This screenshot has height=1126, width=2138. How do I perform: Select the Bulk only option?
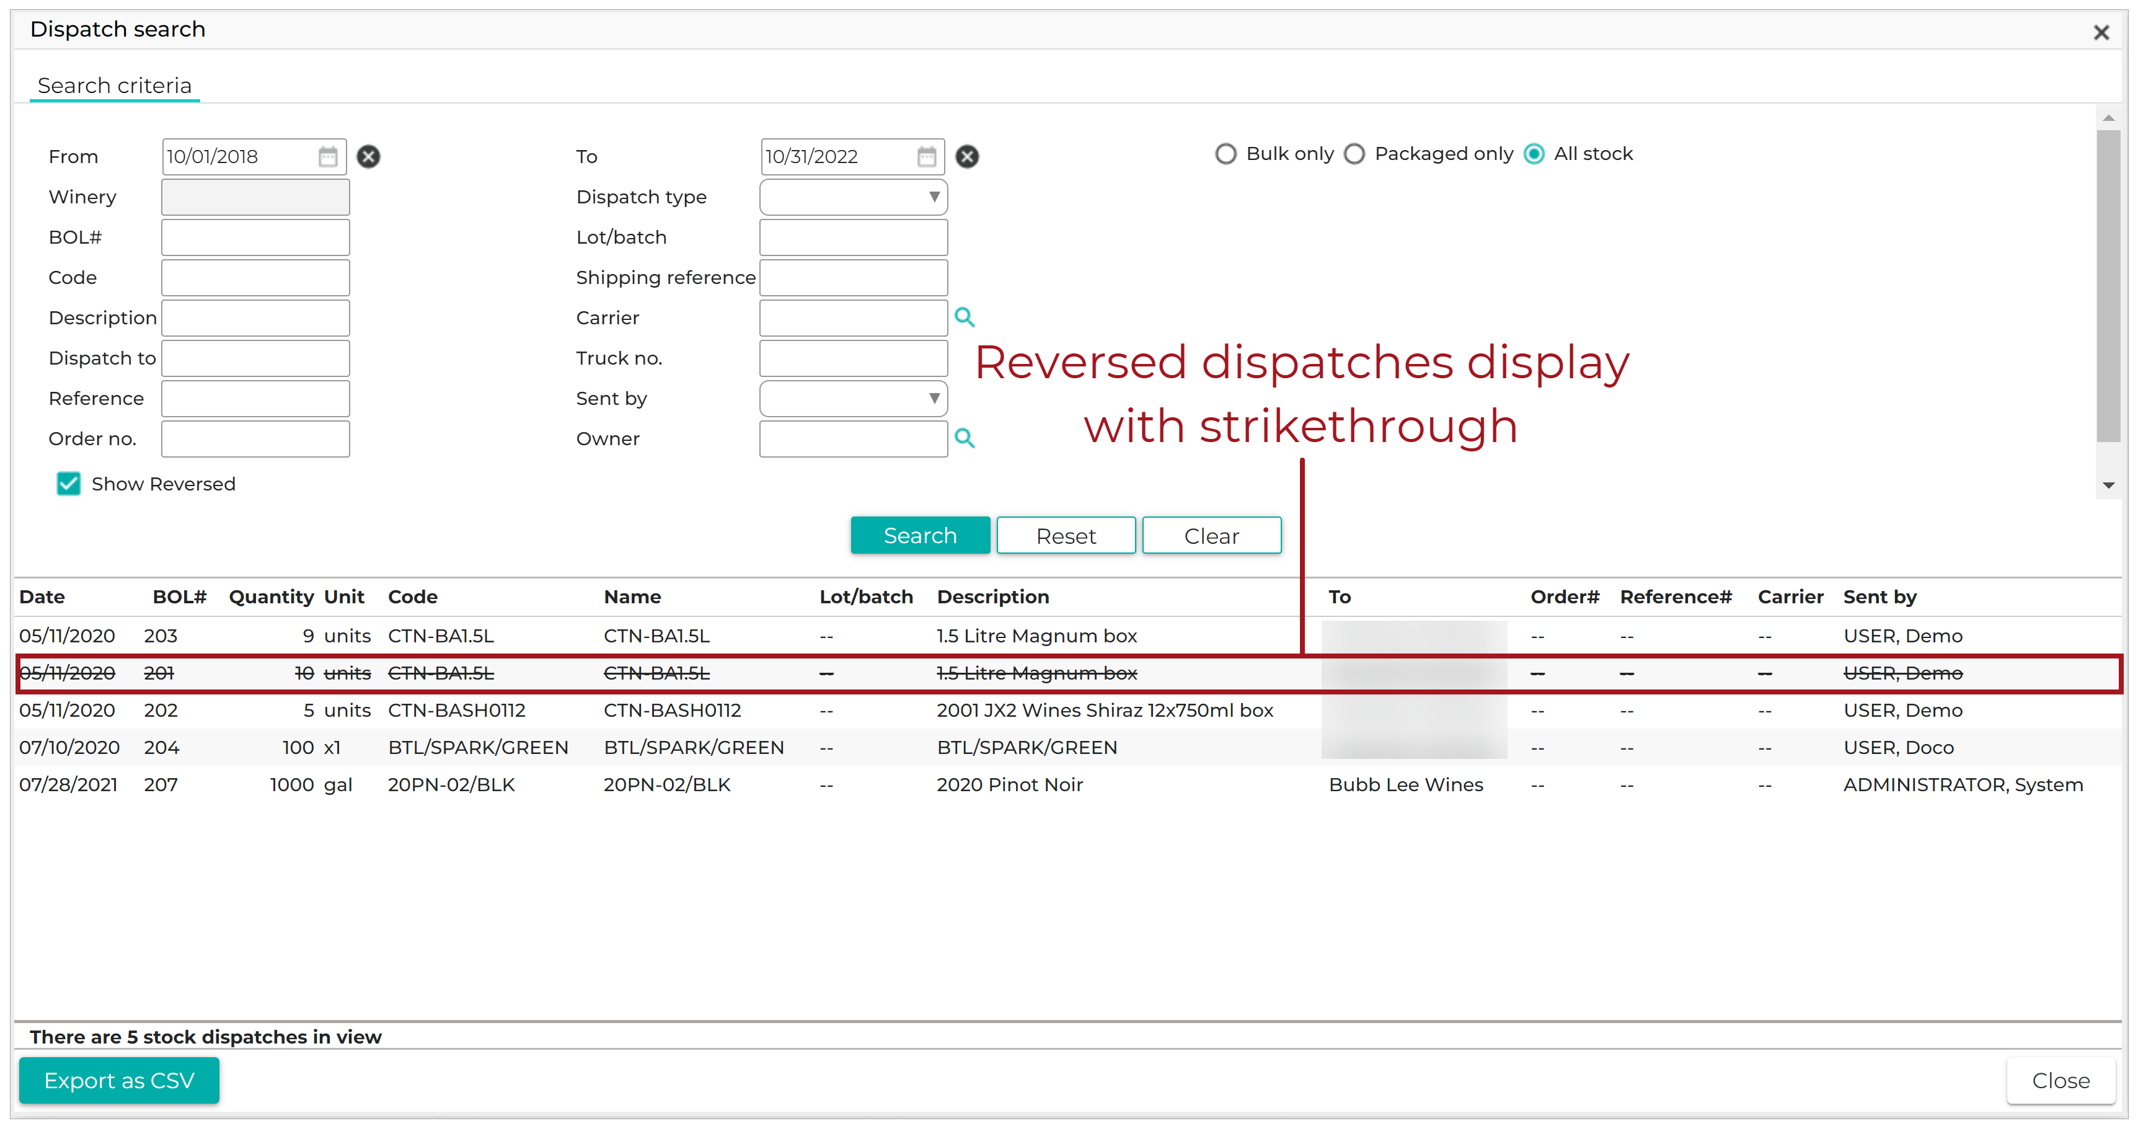[1225, 154]
